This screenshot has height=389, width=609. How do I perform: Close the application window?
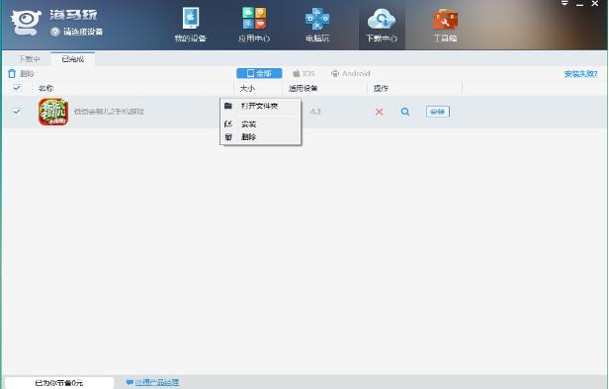(594, 4)
